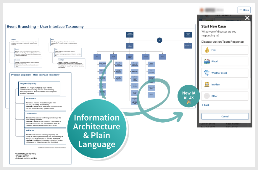Click the 'Earthquake' flowchart node
This screenshot has height=170, width=258.
click(135, 71)
